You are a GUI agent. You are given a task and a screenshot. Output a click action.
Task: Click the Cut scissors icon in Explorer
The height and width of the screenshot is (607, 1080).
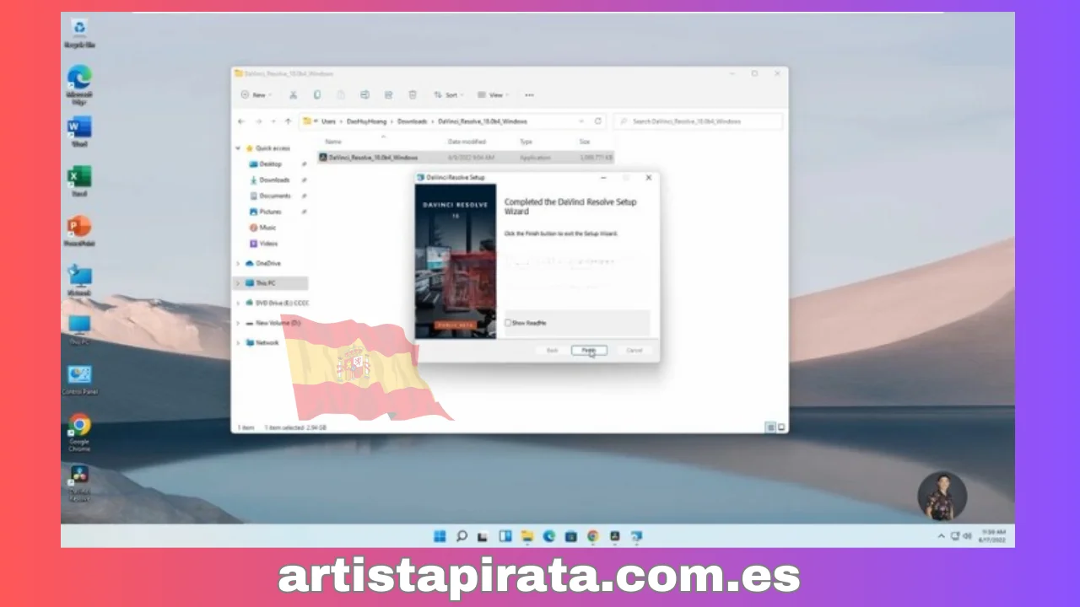pyautogui.click(x=293, y=95)
